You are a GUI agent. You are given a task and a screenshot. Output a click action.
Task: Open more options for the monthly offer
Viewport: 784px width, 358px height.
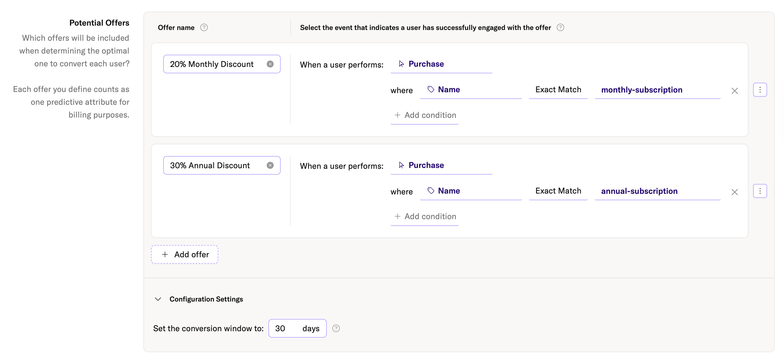click(760, 89)
